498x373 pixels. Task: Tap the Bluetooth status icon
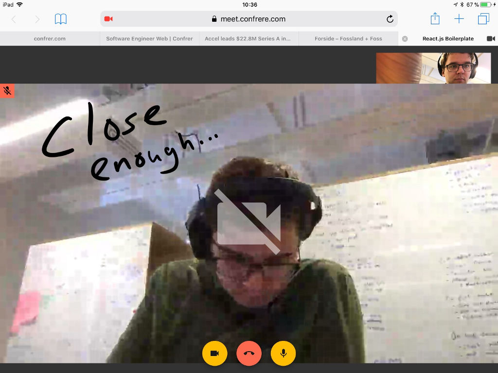click(x=462, y=4)
